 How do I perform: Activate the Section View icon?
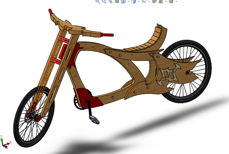pos(117,1)
